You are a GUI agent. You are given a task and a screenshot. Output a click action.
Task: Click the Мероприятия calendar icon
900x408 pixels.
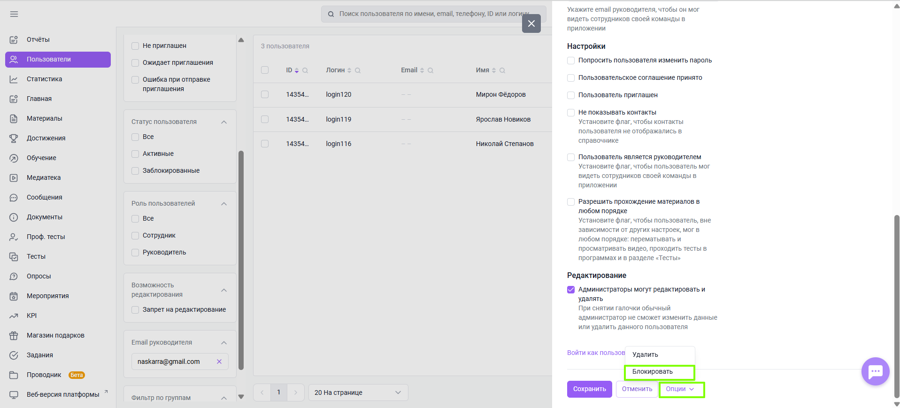[14, 296]
